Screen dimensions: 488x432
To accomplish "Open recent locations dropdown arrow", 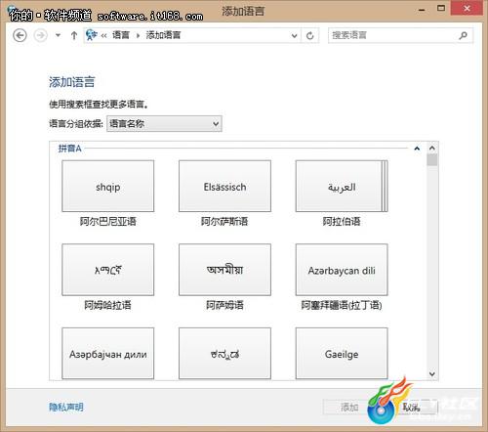I will coord(58,35).
